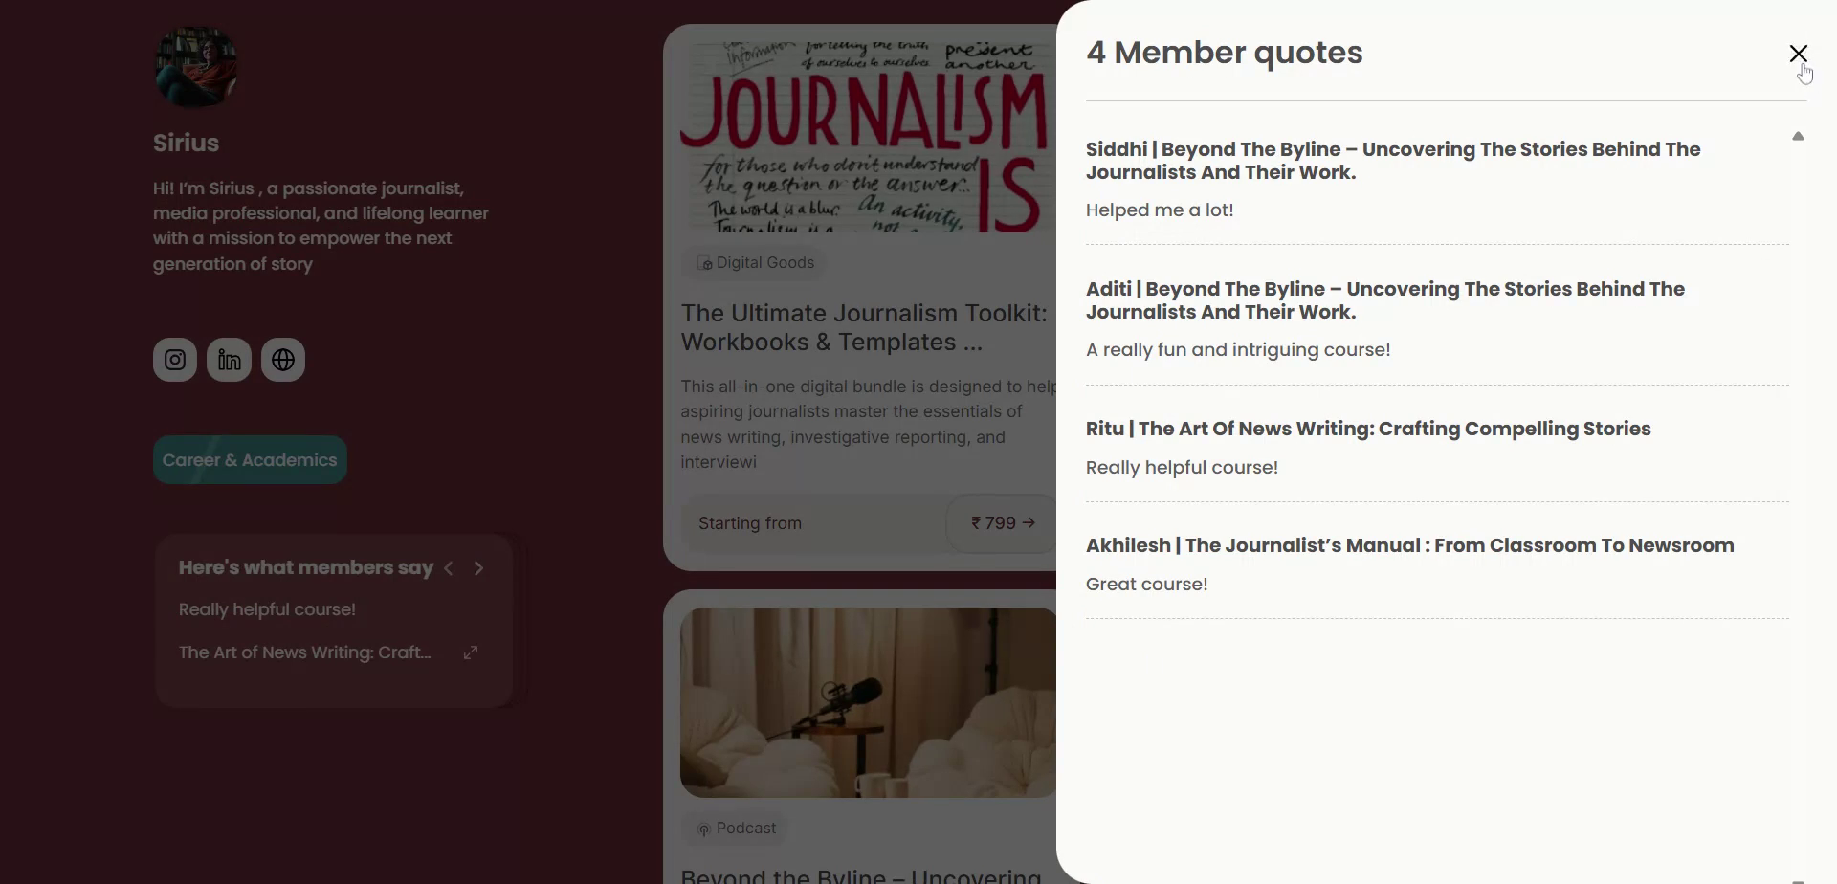
Task: Select Aditi's quote heading
Action: coord(1384,300)
